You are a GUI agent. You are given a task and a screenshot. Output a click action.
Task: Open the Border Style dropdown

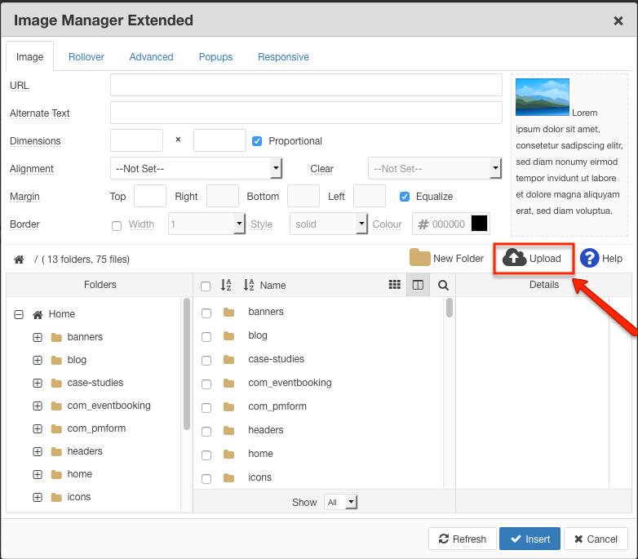[x=329, y=224]
